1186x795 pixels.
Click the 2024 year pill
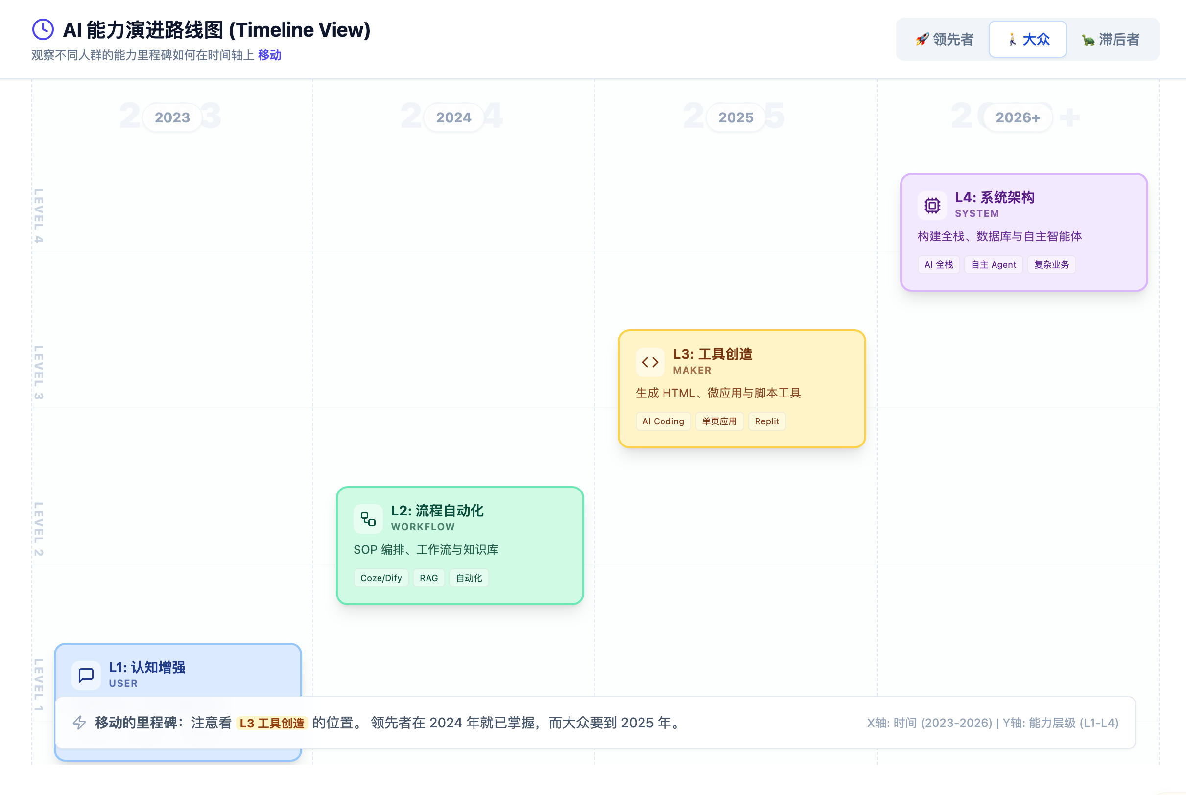click(453, 117)
